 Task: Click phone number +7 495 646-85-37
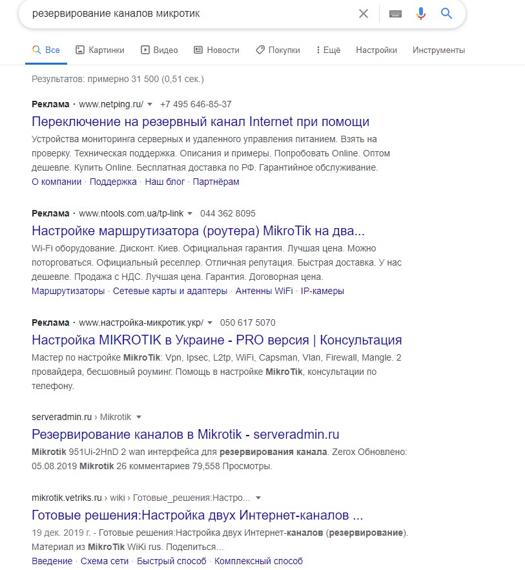(x=196, y=104)
